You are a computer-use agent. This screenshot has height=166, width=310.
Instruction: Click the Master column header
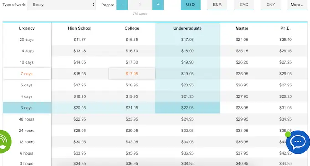click(242, 28)
